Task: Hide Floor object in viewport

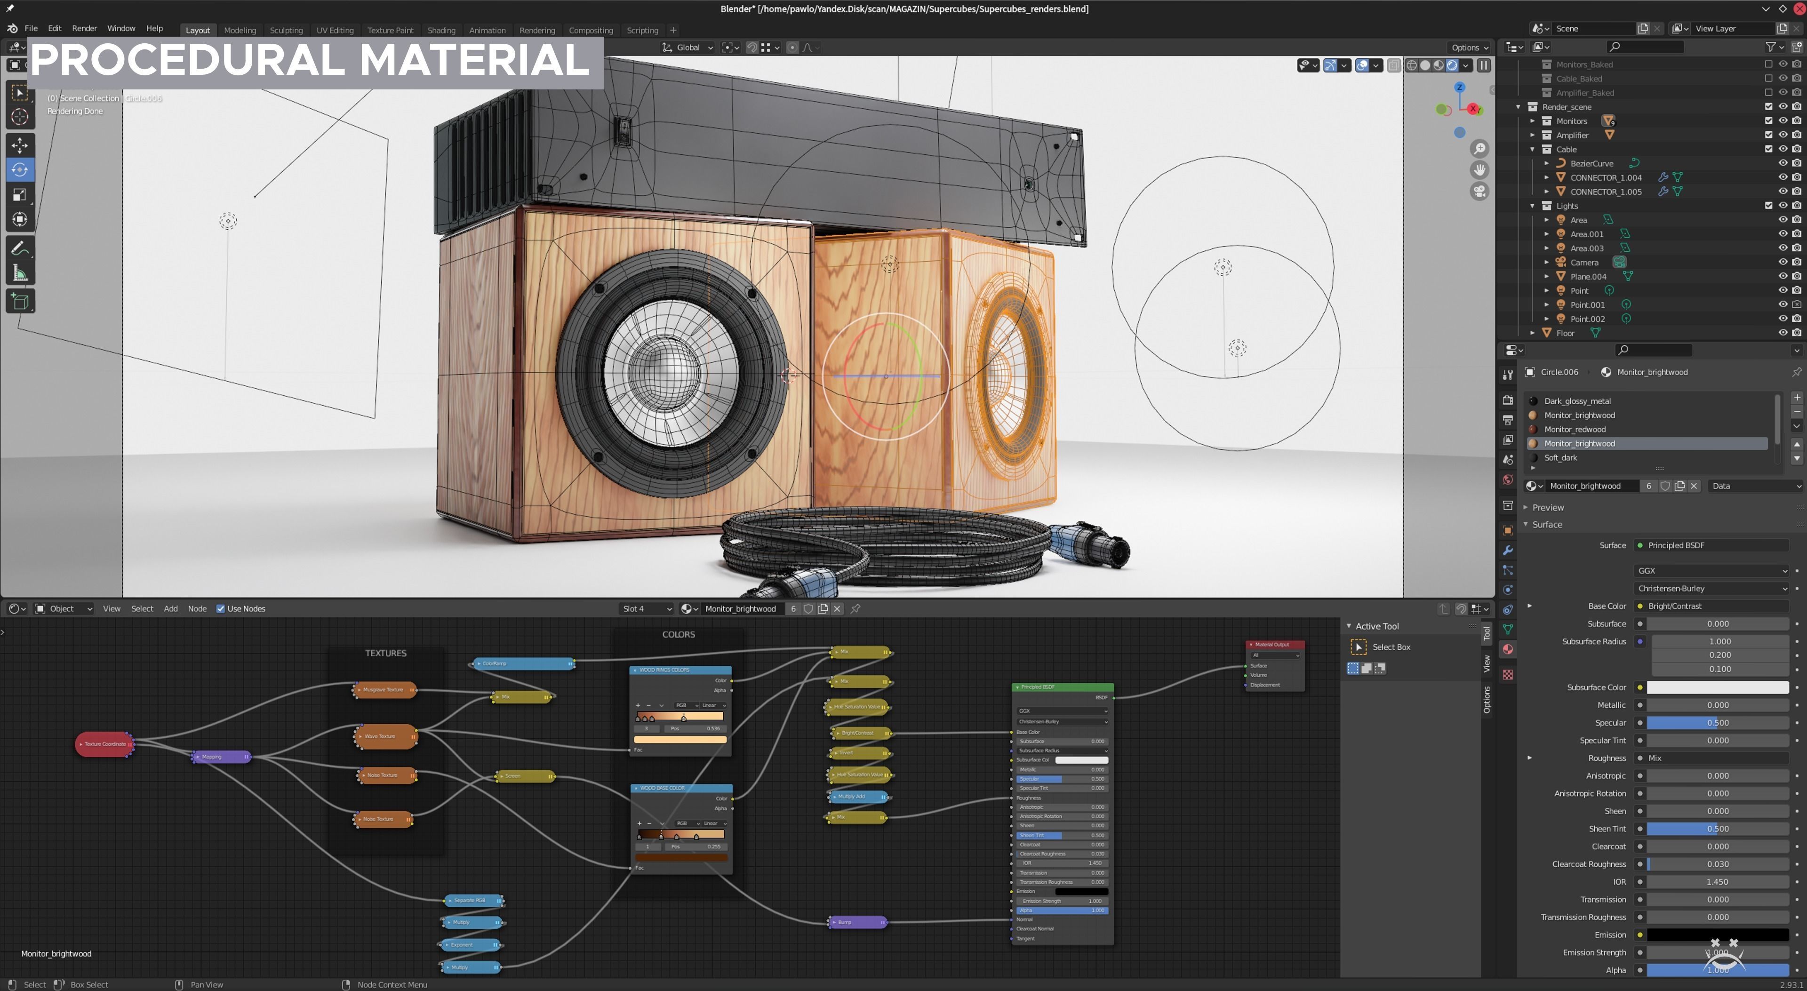Action: coord(1783,332)
